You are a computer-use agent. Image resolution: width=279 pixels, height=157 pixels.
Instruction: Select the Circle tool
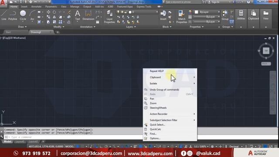pyautogui.click(x=23, y=15)
